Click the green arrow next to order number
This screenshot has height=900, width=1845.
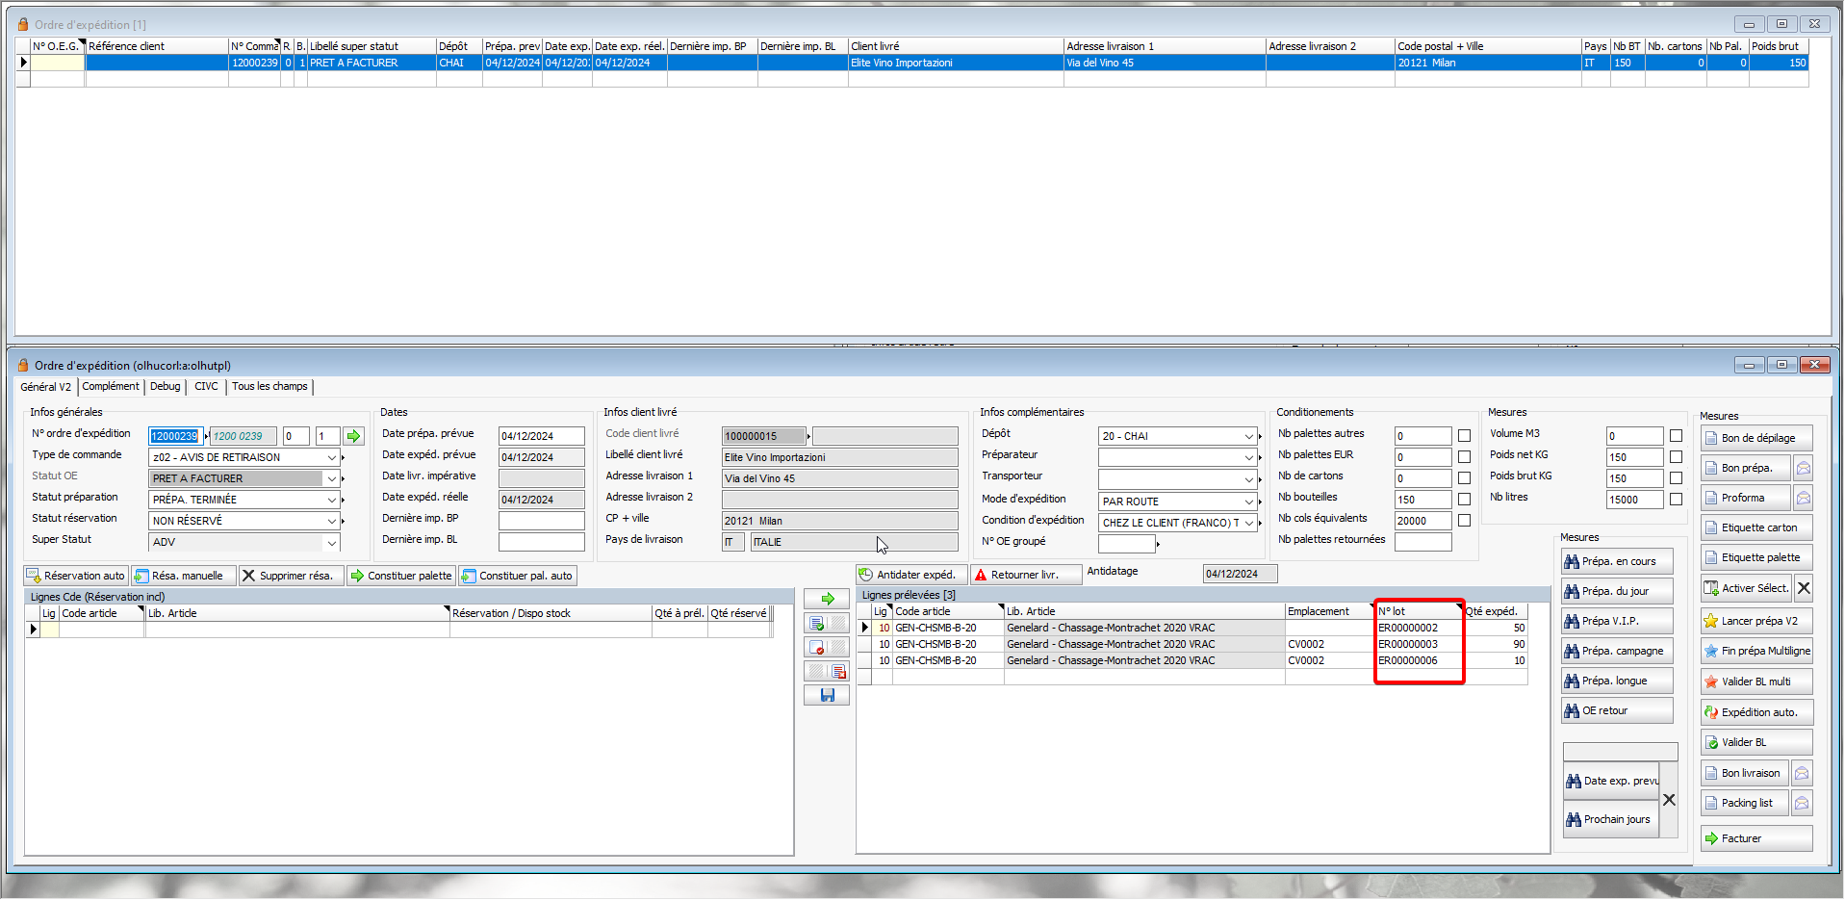(353, 436)
